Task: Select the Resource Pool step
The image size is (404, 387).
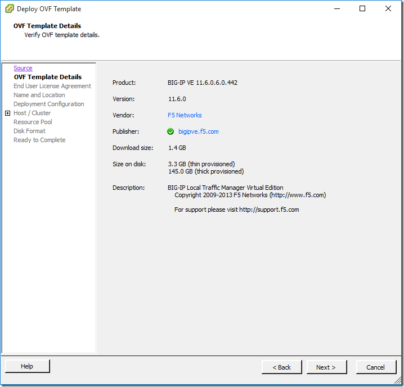Action: point(33,122)
